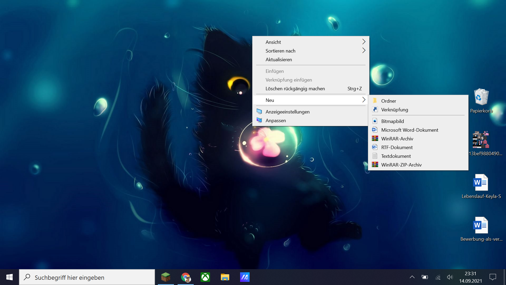506x285 pixels.
Task: Select Microsoft Word-Dokument in the submenu
Action: coord(410,130)
